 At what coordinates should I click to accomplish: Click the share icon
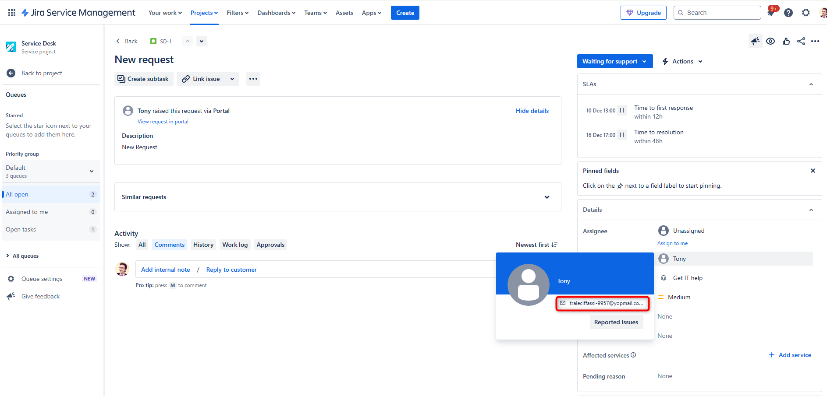click(x=801, y=41)
